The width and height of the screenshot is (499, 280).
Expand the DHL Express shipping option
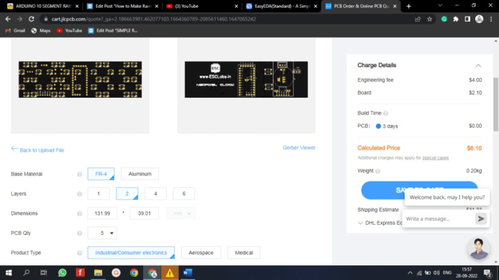tap(360, 223)
